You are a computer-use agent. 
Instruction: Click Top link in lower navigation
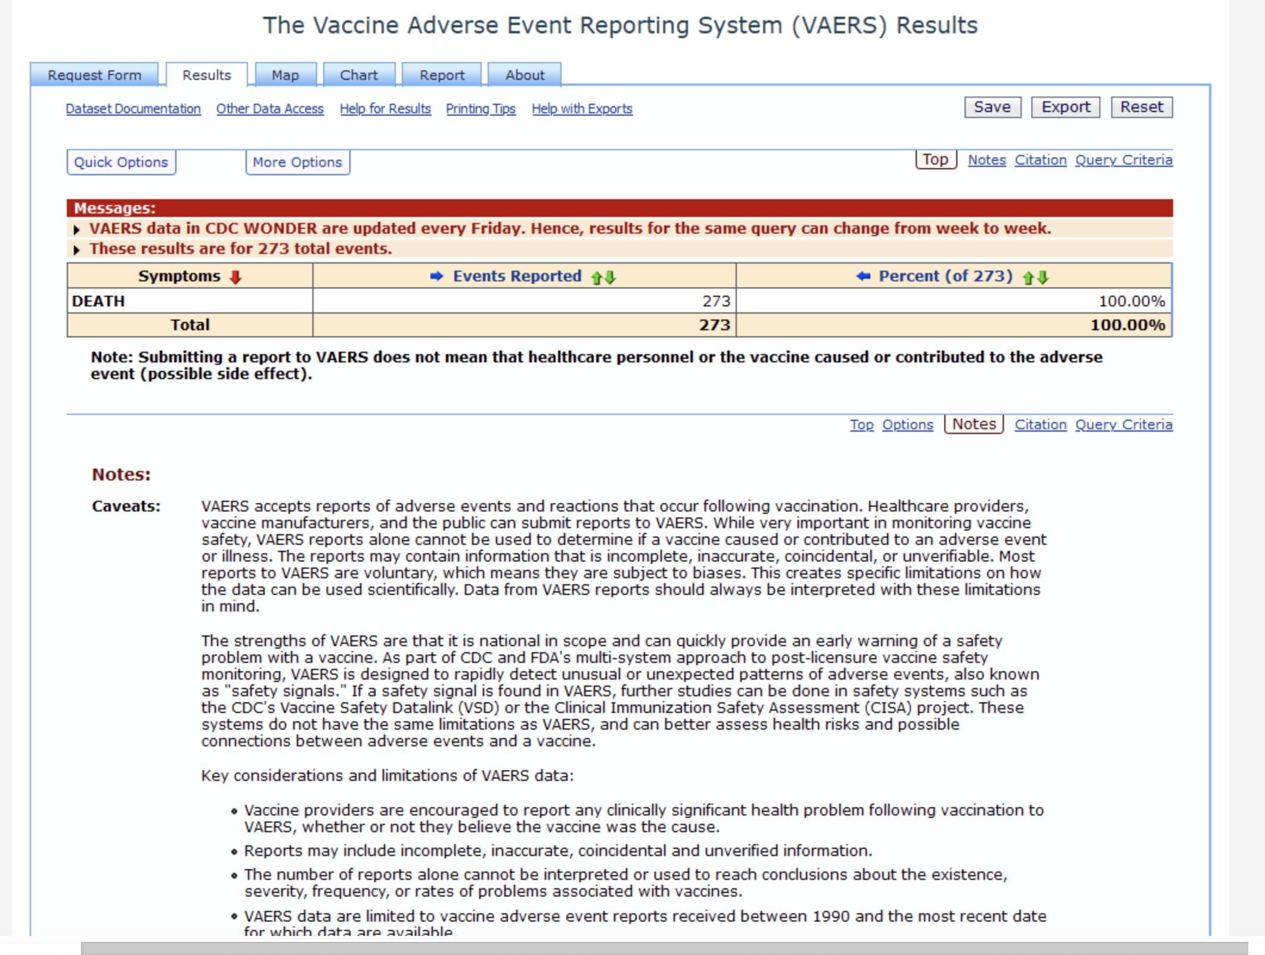tap(861, 425)
